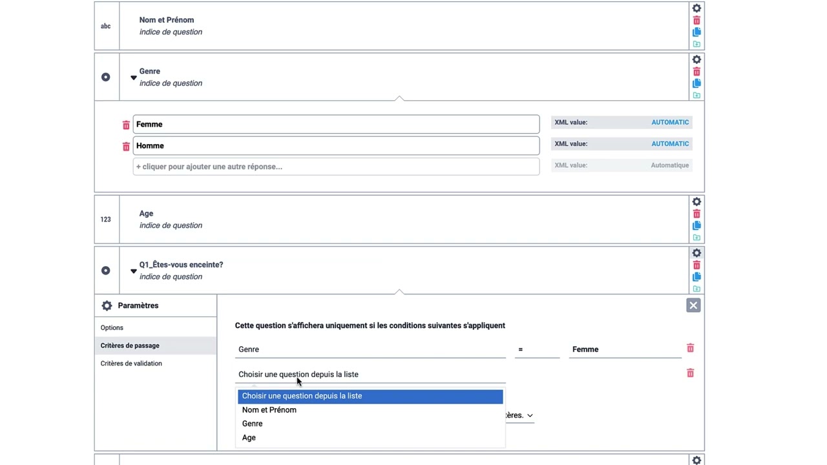Open settings gear for Age question

click(x=696, y=202)
